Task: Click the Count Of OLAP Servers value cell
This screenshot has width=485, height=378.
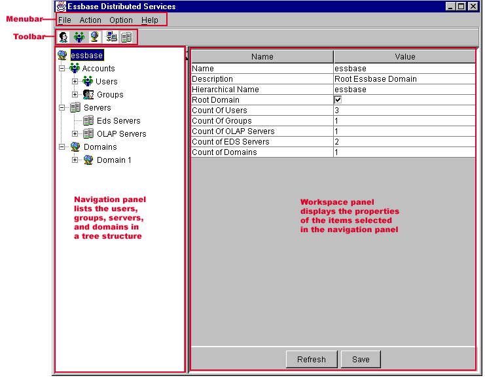Action: (404, 131)
